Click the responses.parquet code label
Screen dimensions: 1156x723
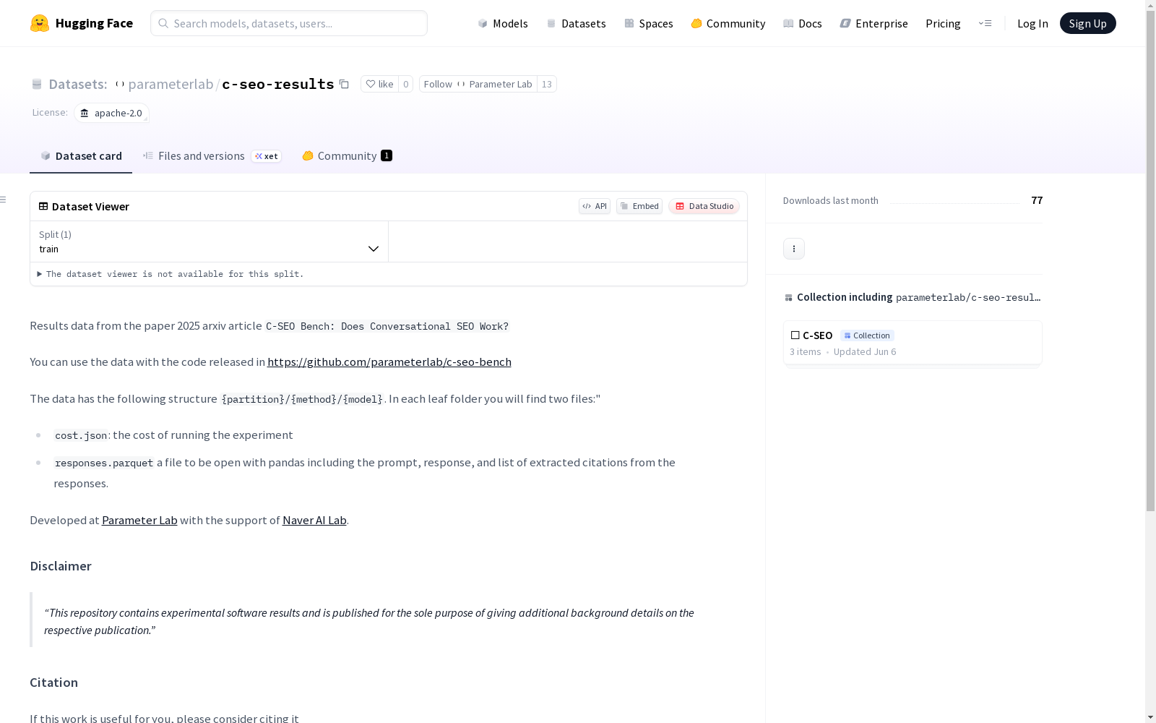point(104,463)
